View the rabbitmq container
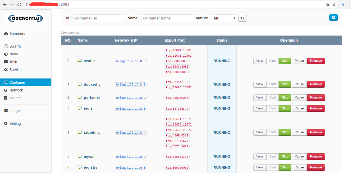 tap(260, 132)
